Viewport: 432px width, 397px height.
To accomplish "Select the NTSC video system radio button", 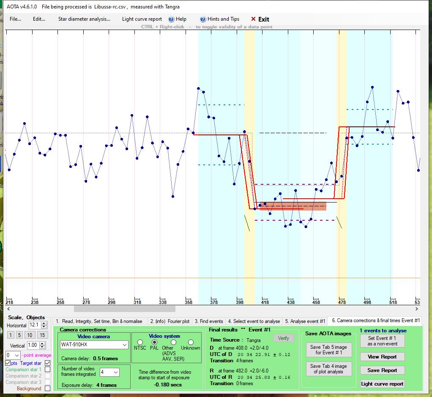I will tap(140, 342).
